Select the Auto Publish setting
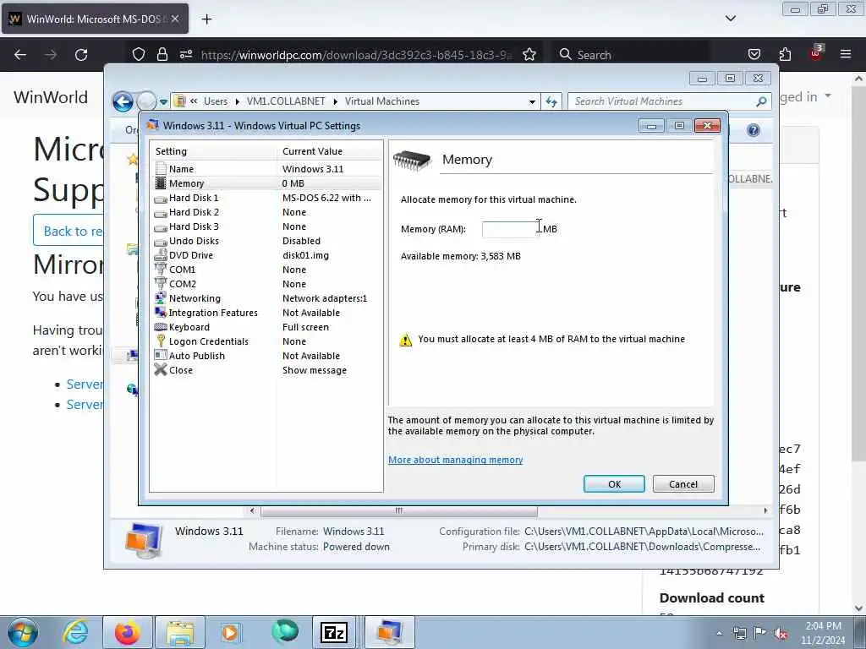The image size is (866, 649). pyautogui.click(x=266, y=356)
